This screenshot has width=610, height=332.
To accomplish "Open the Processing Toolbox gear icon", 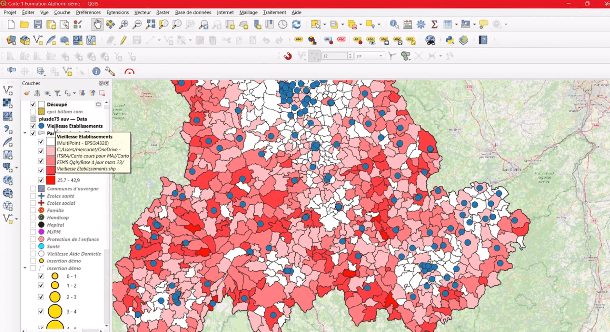I will 421,25.
